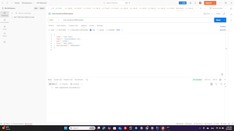234x131 pixels.
Task: Click the Beautify link
Action: tap(223, 30)
